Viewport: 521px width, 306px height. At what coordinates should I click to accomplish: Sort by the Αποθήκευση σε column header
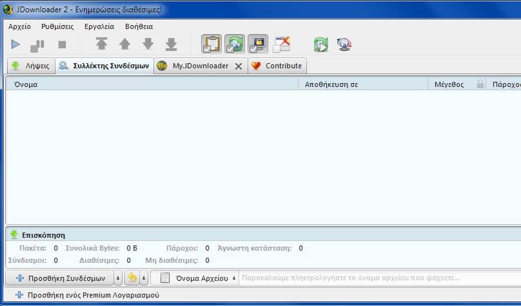coord(363,84)
